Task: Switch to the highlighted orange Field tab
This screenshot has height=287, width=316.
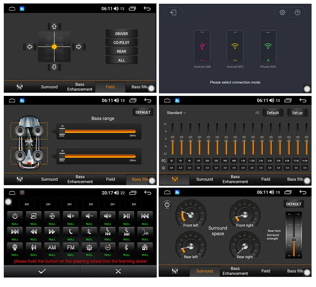Action: [110, 87]
